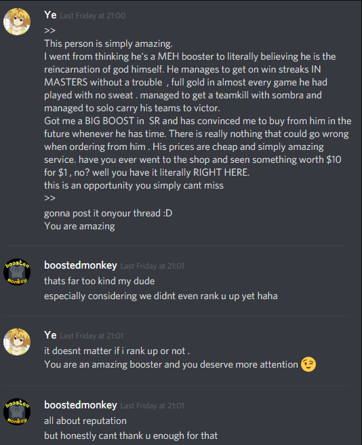This screenshot has height=445, width=362.
Task: Click Ye's timestamp 'Last Friday at 21:01'
Action: 92,336
